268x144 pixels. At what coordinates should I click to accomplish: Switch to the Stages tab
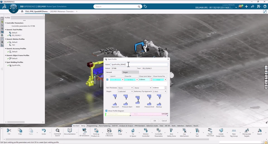[130, 72]
